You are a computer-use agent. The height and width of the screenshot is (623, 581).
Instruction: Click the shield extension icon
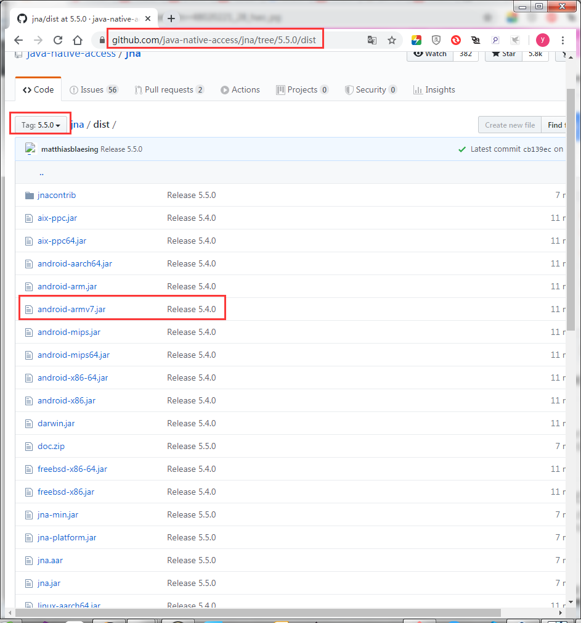436,40
